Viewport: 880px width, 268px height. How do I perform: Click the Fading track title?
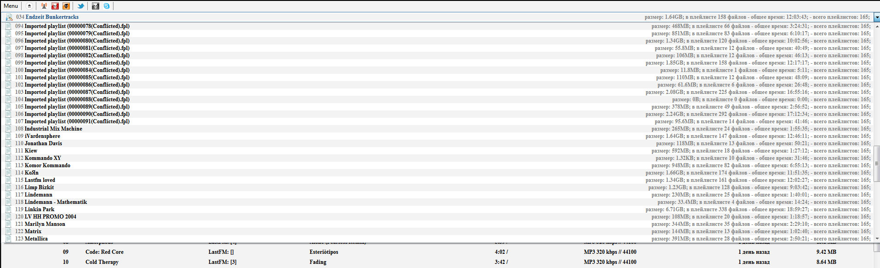[318, 262]
